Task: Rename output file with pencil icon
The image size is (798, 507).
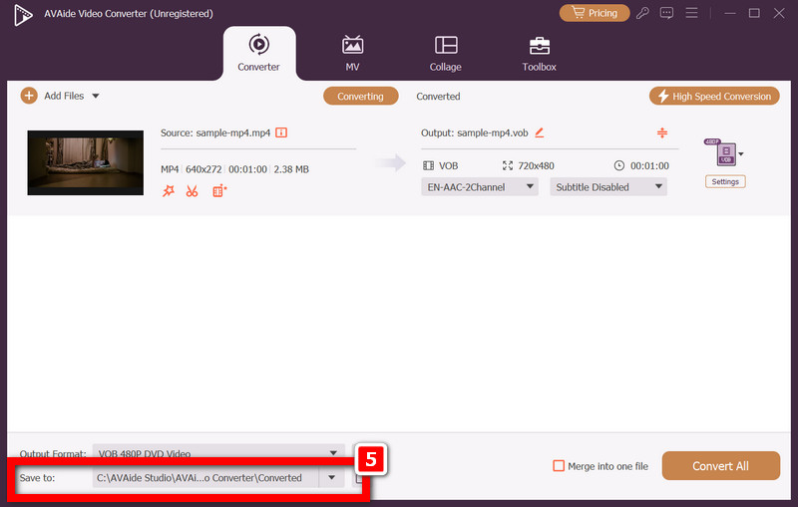Action: pyautogui.click(x=540, y=132)
